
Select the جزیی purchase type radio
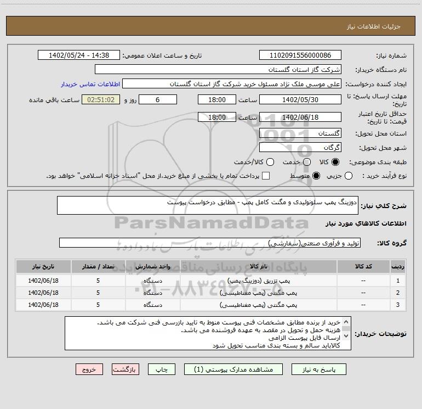coord(348,176)
